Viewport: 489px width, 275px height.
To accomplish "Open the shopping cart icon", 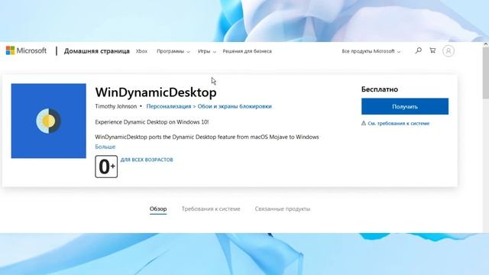I will [x=432, y=50].
